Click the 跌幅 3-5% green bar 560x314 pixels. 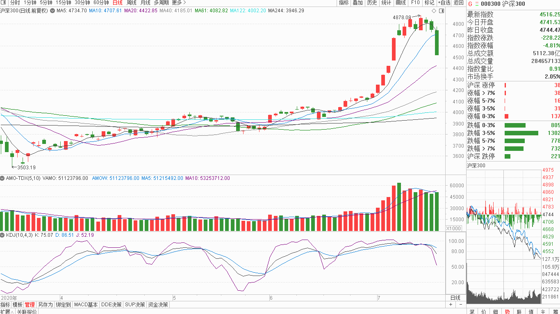click(x=521, y=133)
